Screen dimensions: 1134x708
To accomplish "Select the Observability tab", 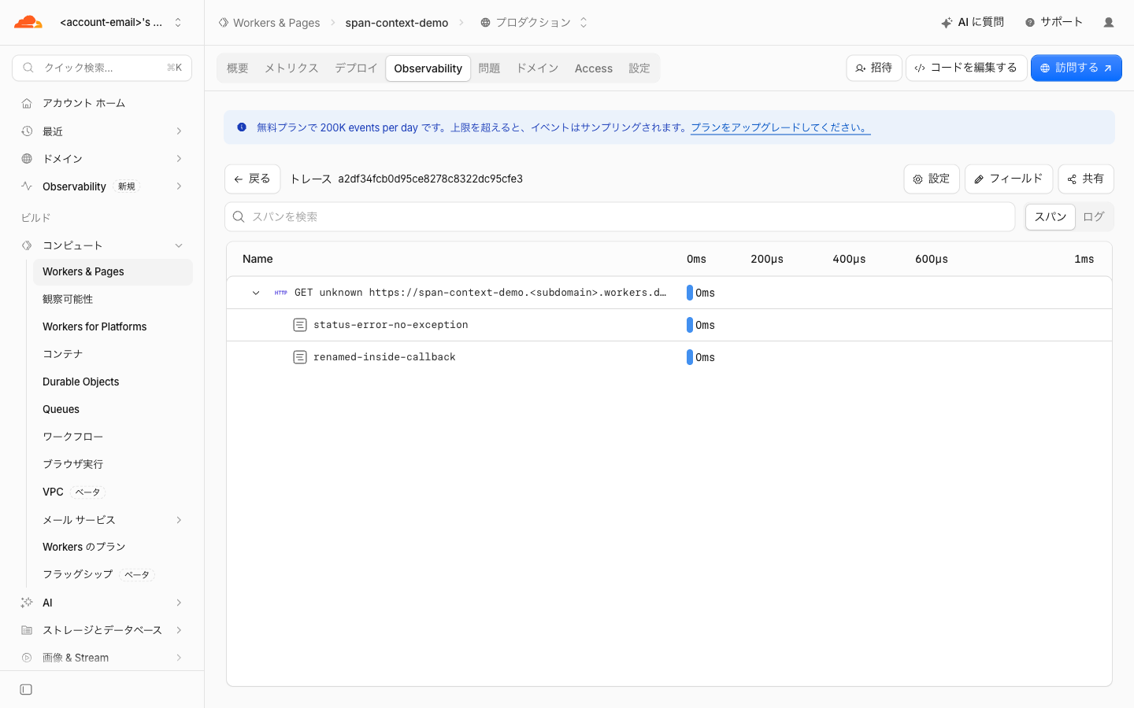I will tap(428, 68).
